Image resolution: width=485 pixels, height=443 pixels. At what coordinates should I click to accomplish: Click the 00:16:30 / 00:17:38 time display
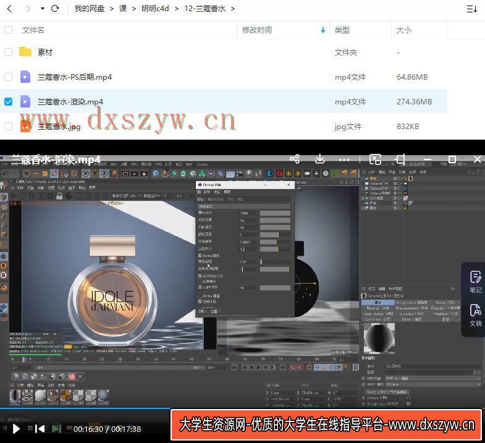(x=107, y=429)
